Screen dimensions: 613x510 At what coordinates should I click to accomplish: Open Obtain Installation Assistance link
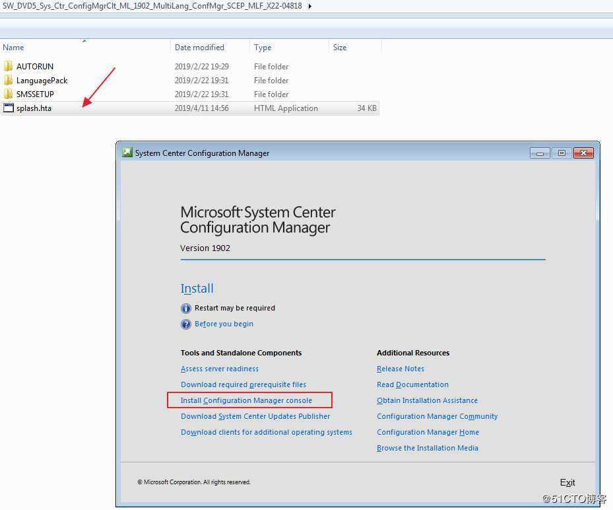(428, 400)
